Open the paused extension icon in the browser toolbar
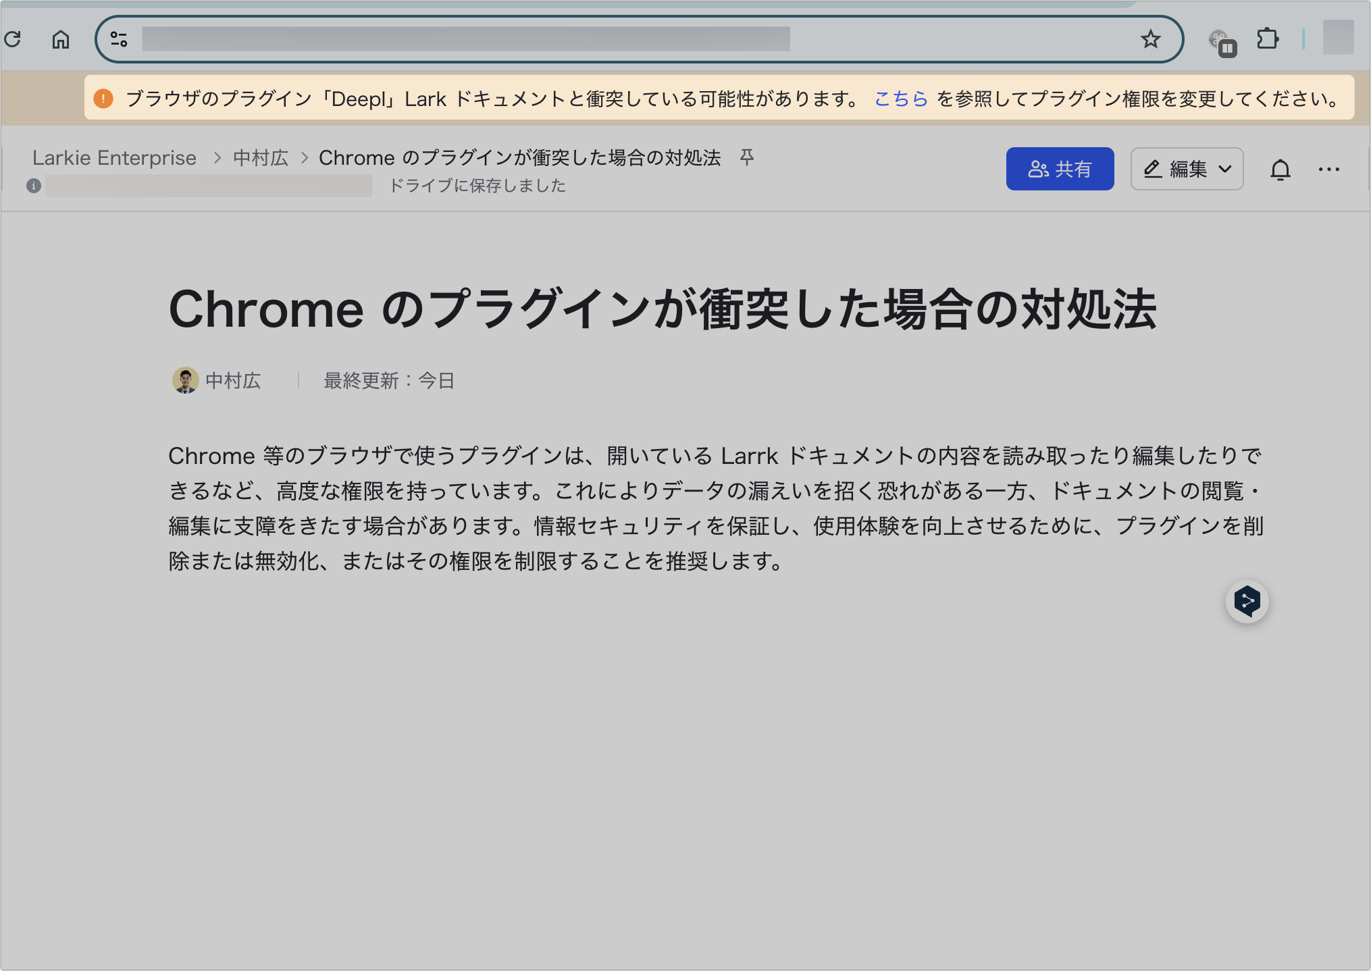Viewport: 1371px width, 971px height. pyautogui.click(x=1222, y=43)
